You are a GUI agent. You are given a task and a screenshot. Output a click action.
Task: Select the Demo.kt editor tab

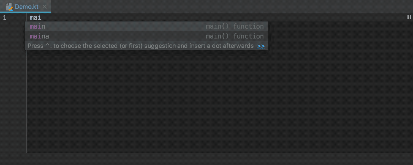click(26, 7)
